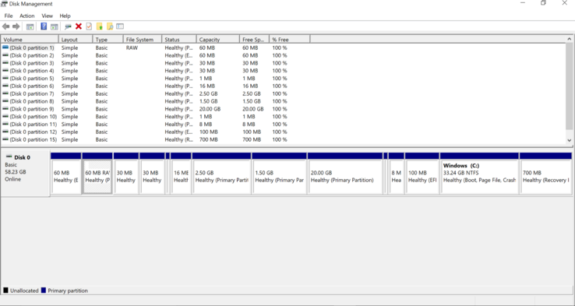Open the View menu
The width and height of the screenshot is (575, 306).
tap(47, 16)
